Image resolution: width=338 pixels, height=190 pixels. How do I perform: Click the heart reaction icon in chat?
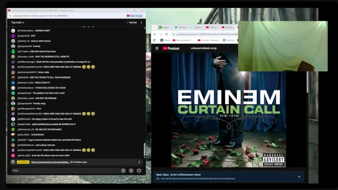tap(139, 170)
